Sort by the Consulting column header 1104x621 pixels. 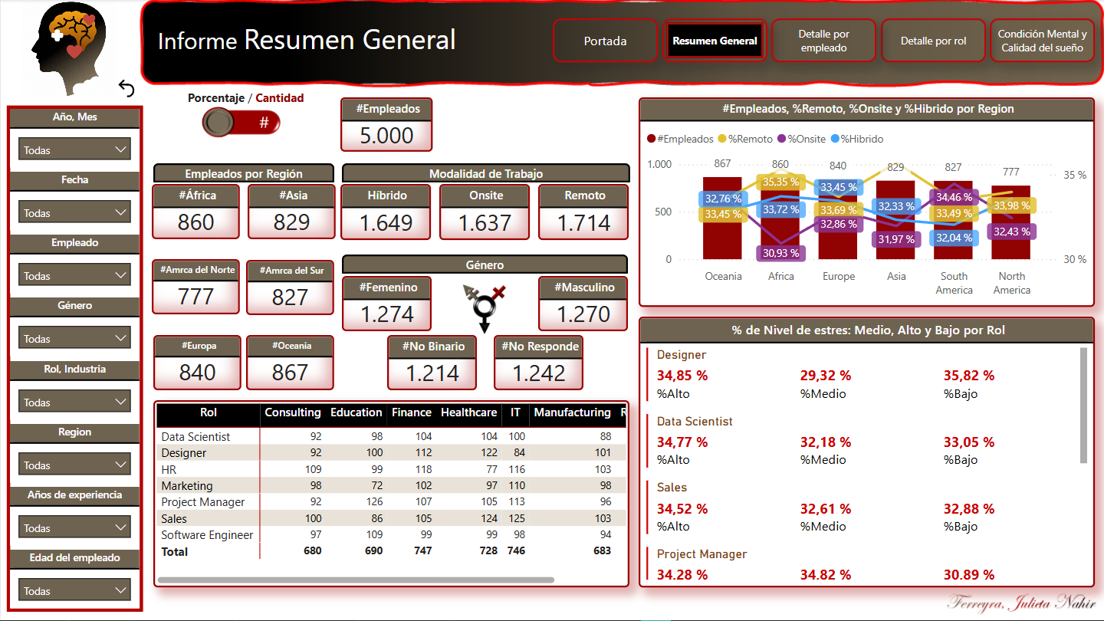click(x=293, y=412)
